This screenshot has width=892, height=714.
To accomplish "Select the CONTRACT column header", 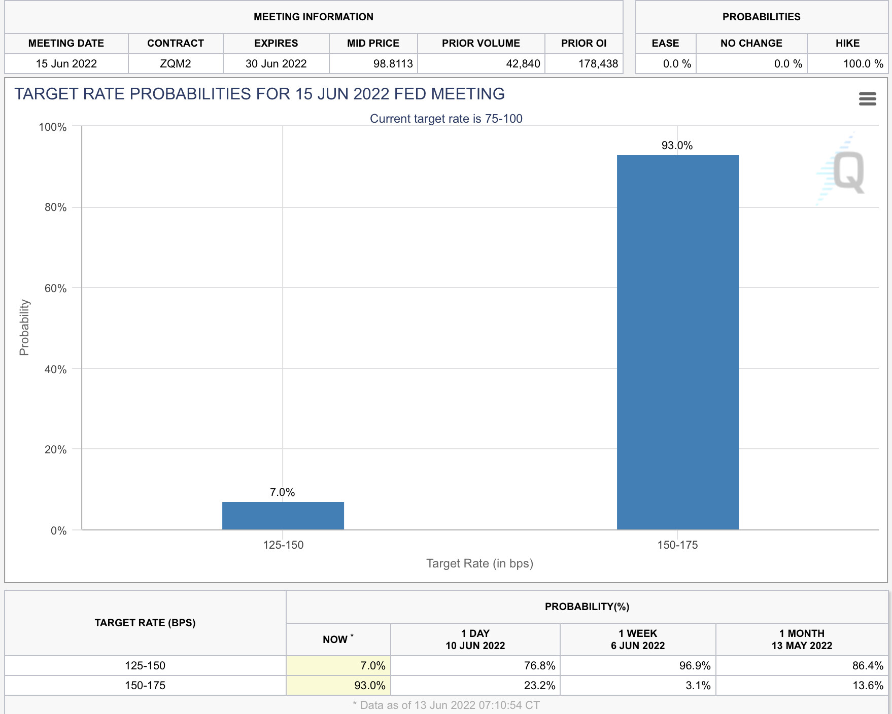I will (x=176, y=43).
